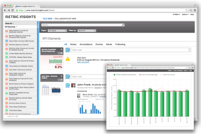Screen dimensions: 201x134
Task: Click green icon for Total Store Sales
Action: (7, 110)
